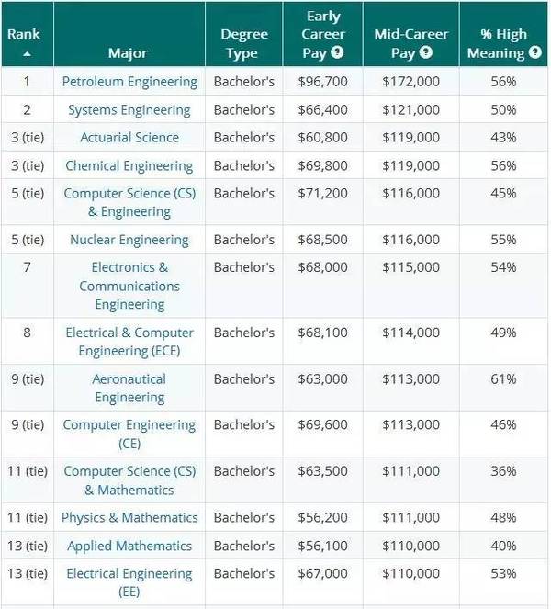Click Electrical & Computer Engineering (ECE) link

pyautogui.click(x=129, y=342)
